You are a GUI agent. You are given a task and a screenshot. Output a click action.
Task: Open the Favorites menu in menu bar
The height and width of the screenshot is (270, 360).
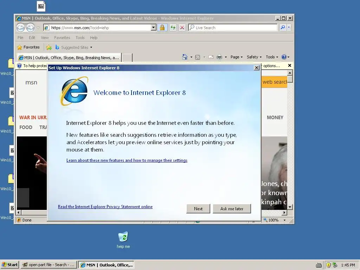coord(62,38)
